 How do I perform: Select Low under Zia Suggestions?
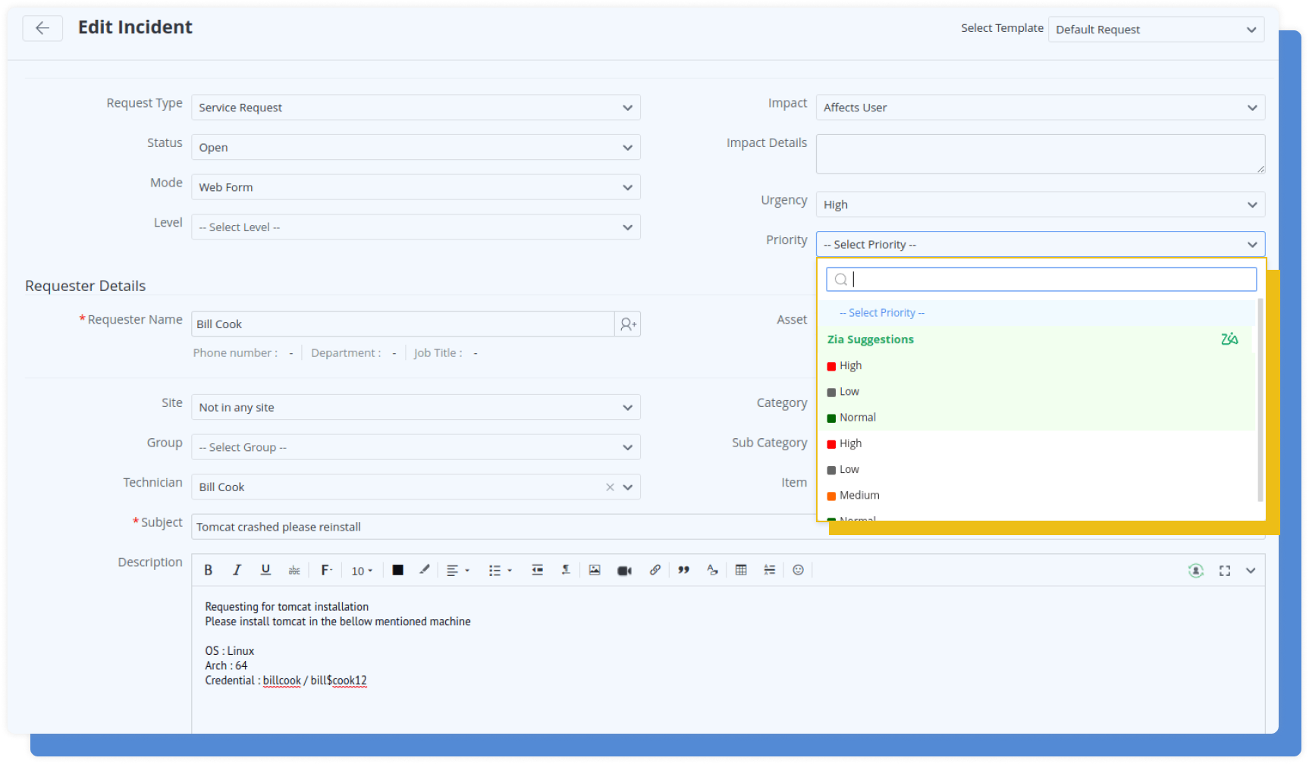tap(1037, 392)
